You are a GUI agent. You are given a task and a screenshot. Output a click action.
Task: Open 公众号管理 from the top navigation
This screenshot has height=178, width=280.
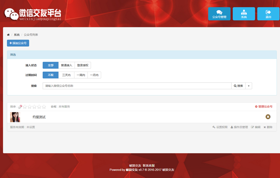pos(219,14)
